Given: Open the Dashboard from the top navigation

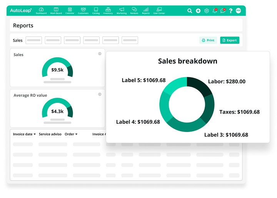Looking at the screenshot, I should click(41, 11).
